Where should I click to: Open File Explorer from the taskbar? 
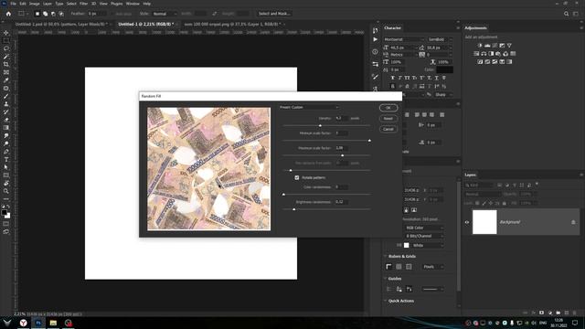(53, 323)
